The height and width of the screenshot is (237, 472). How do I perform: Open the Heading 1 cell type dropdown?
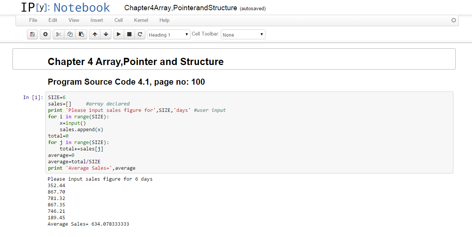coord(169,35)
